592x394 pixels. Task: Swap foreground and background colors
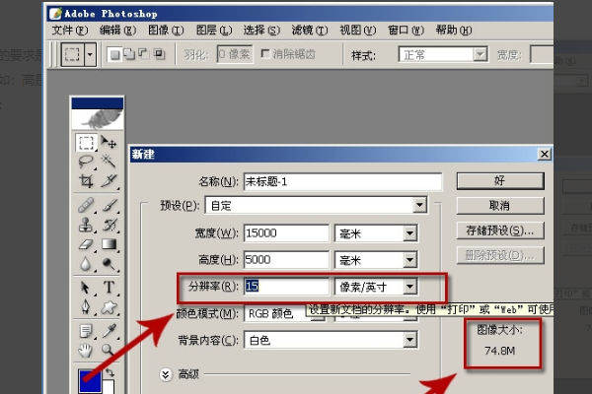click(110, 373)
